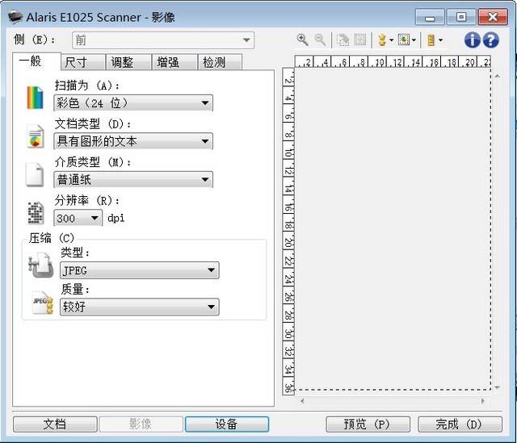Open the blue information icon
Screen dimensions: 517x443
(x=472, y=40)
